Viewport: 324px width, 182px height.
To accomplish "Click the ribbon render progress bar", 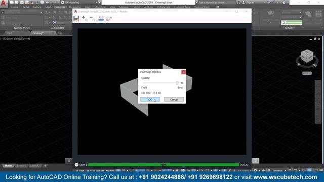I will 292,22.
